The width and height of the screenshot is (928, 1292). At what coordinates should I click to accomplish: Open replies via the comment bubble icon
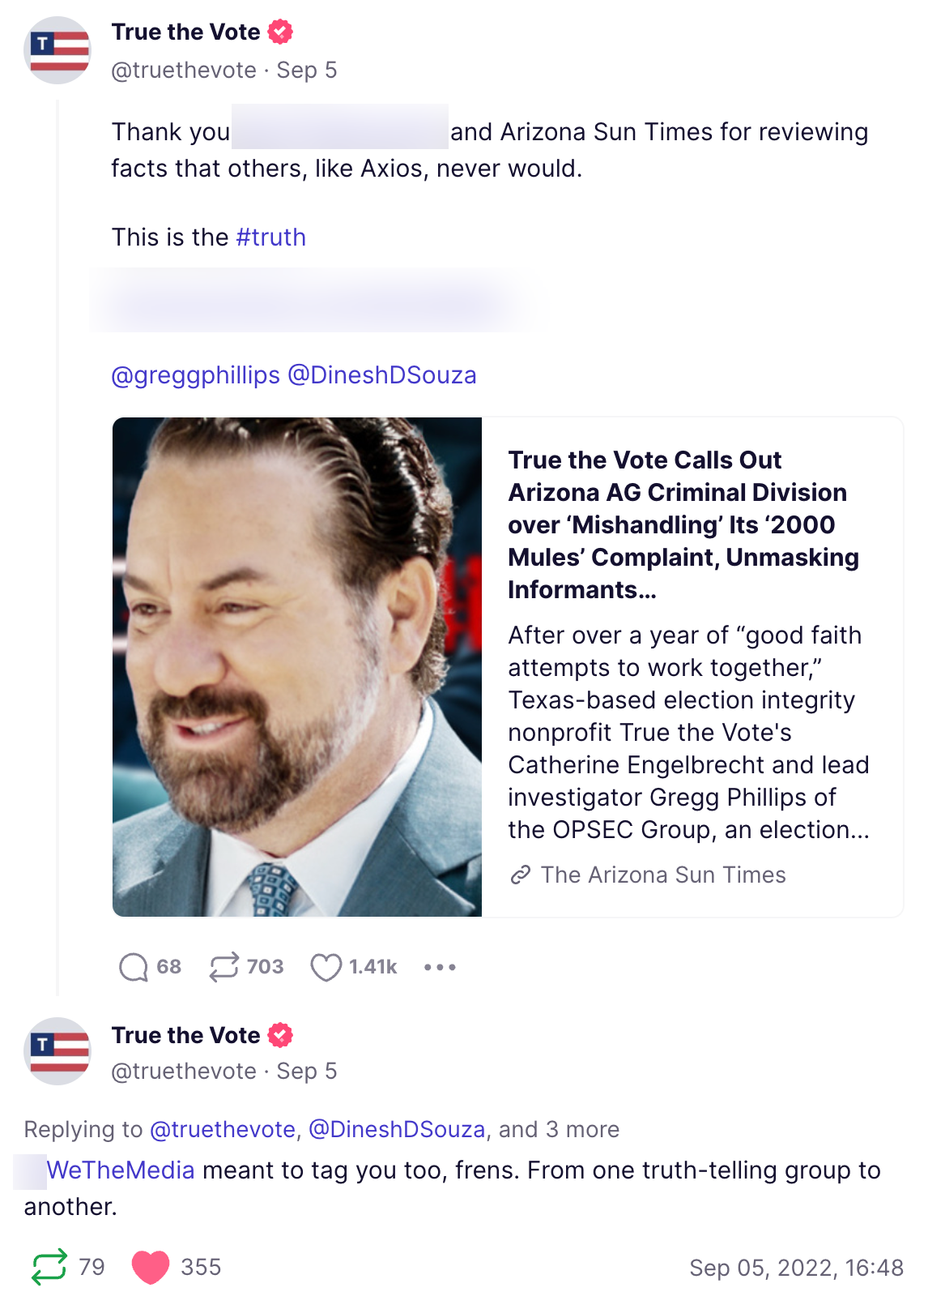tap(133, 967)
